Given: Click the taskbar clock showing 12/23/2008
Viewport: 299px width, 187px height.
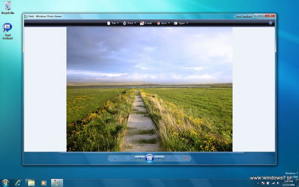Looking at the screenshot, I should [x=288, y=183].
